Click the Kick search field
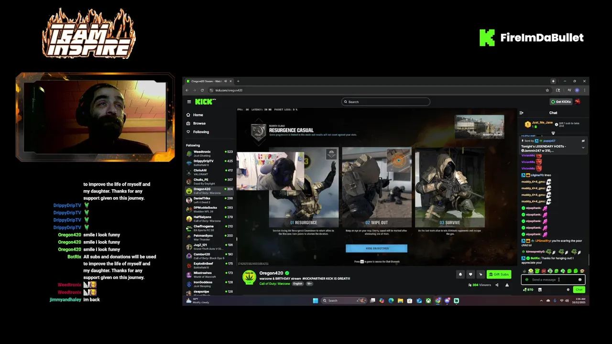Viewport: 612px width, 344px height. [386, 102]
